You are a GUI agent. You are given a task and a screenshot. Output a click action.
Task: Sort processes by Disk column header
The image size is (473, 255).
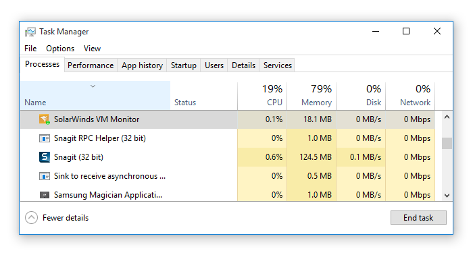tap(361, 95)
